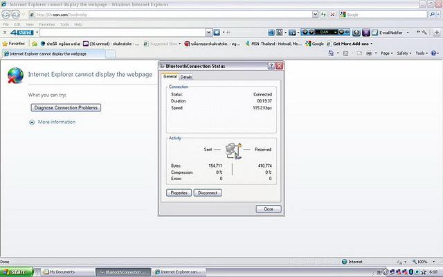This screenshot has width=443, height=277.
Task: Open the Google favorite link
Action: click(x=314, y=44)
